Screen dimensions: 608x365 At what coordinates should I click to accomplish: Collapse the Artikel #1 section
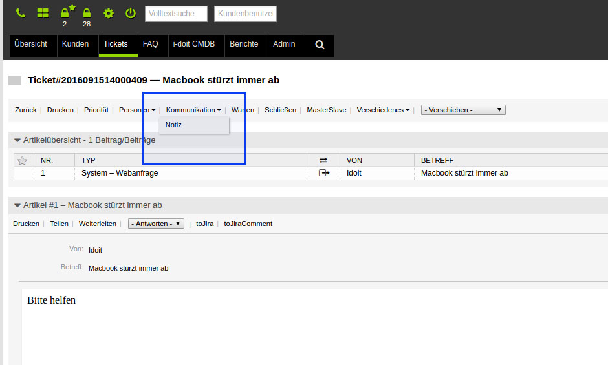pyautogui.click(x=17, y=205)
